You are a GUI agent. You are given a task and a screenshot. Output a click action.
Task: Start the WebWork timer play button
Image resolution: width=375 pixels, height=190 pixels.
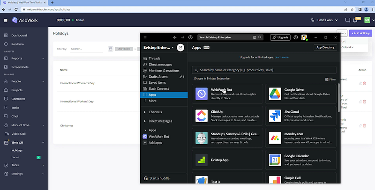(73, 20)
